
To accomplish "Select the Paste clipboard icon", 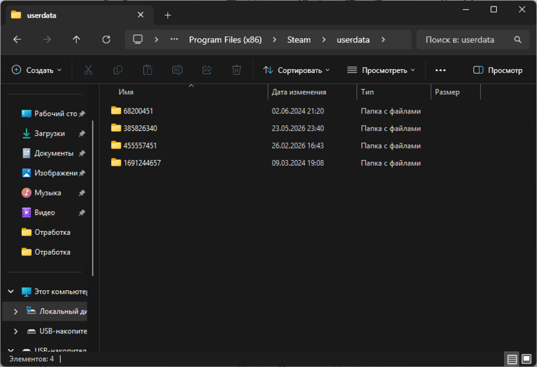I will [x=148, y=70].
